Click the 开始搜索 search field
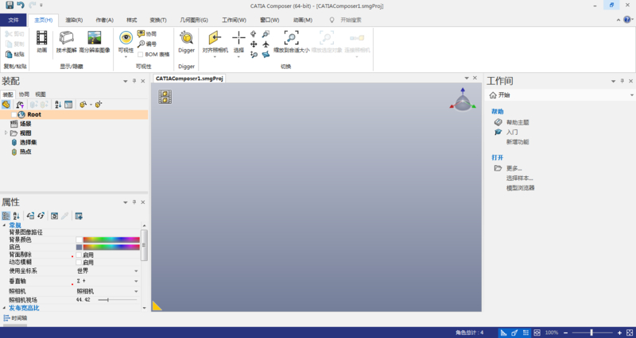The height and width of the screenshot is (338, 636). (351, 20)
